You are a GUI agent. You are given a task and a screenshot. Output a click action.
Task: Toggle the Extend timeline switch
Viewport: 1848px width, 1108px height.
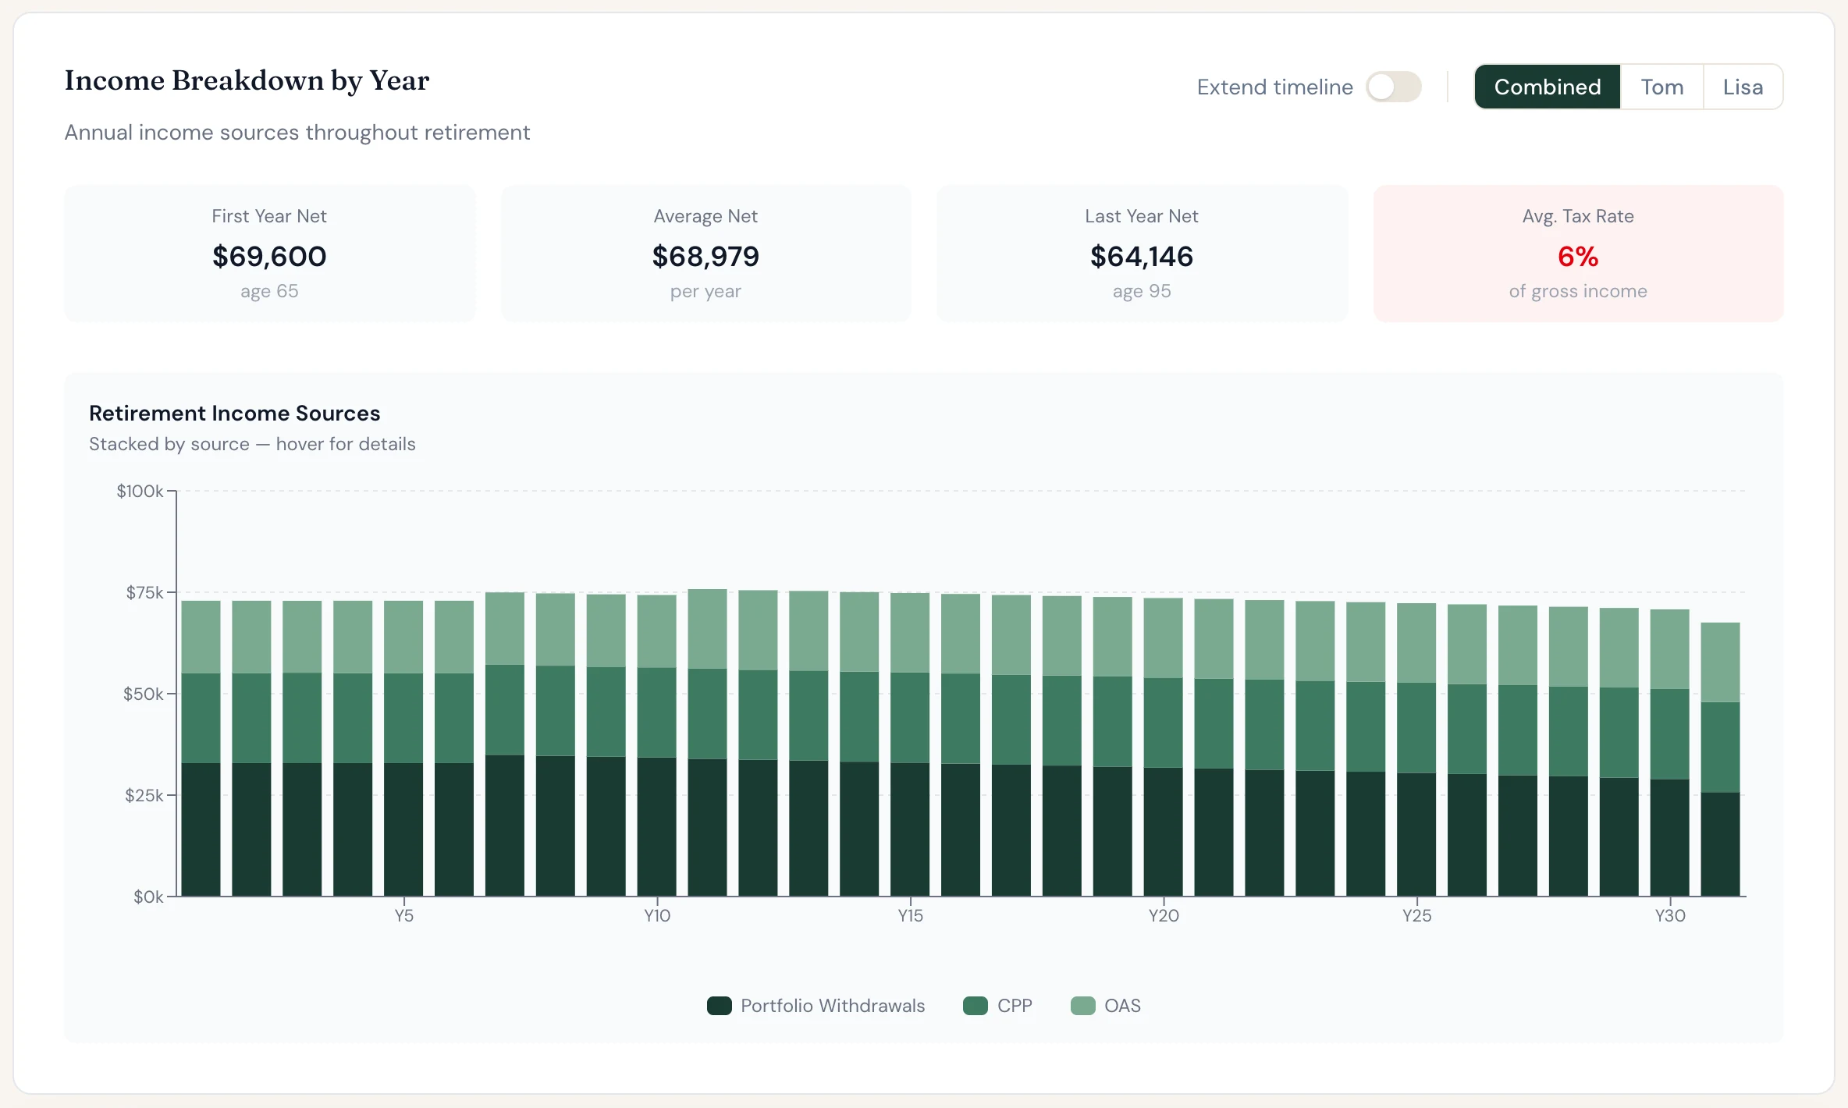1393,87
